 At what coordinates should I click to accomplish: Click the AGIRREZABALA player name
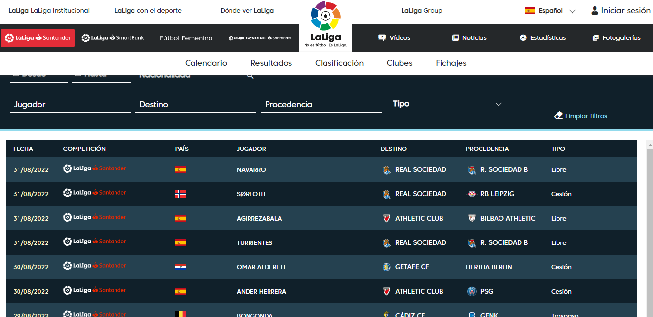pyautogui.click(x=259, y=218)
